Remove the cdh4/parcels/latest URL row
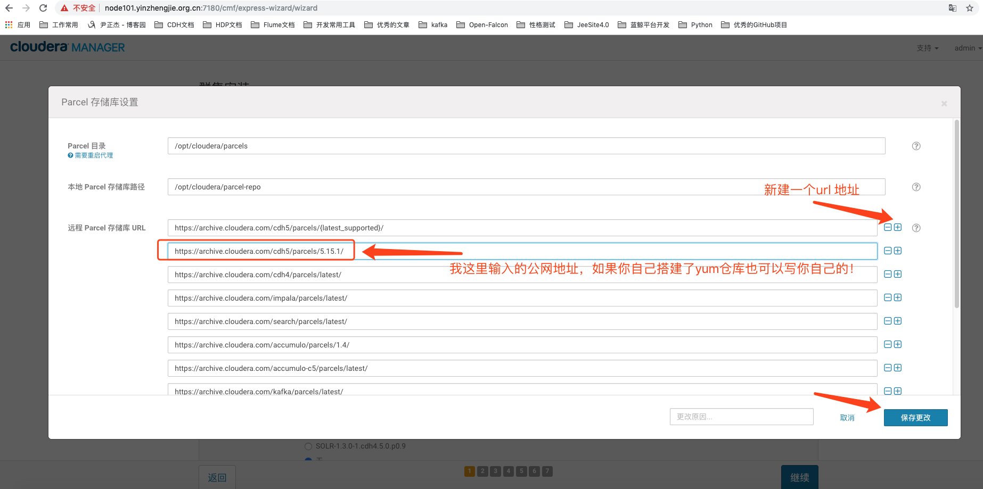The height and width of the screenshot is (489, 983). 888,274
